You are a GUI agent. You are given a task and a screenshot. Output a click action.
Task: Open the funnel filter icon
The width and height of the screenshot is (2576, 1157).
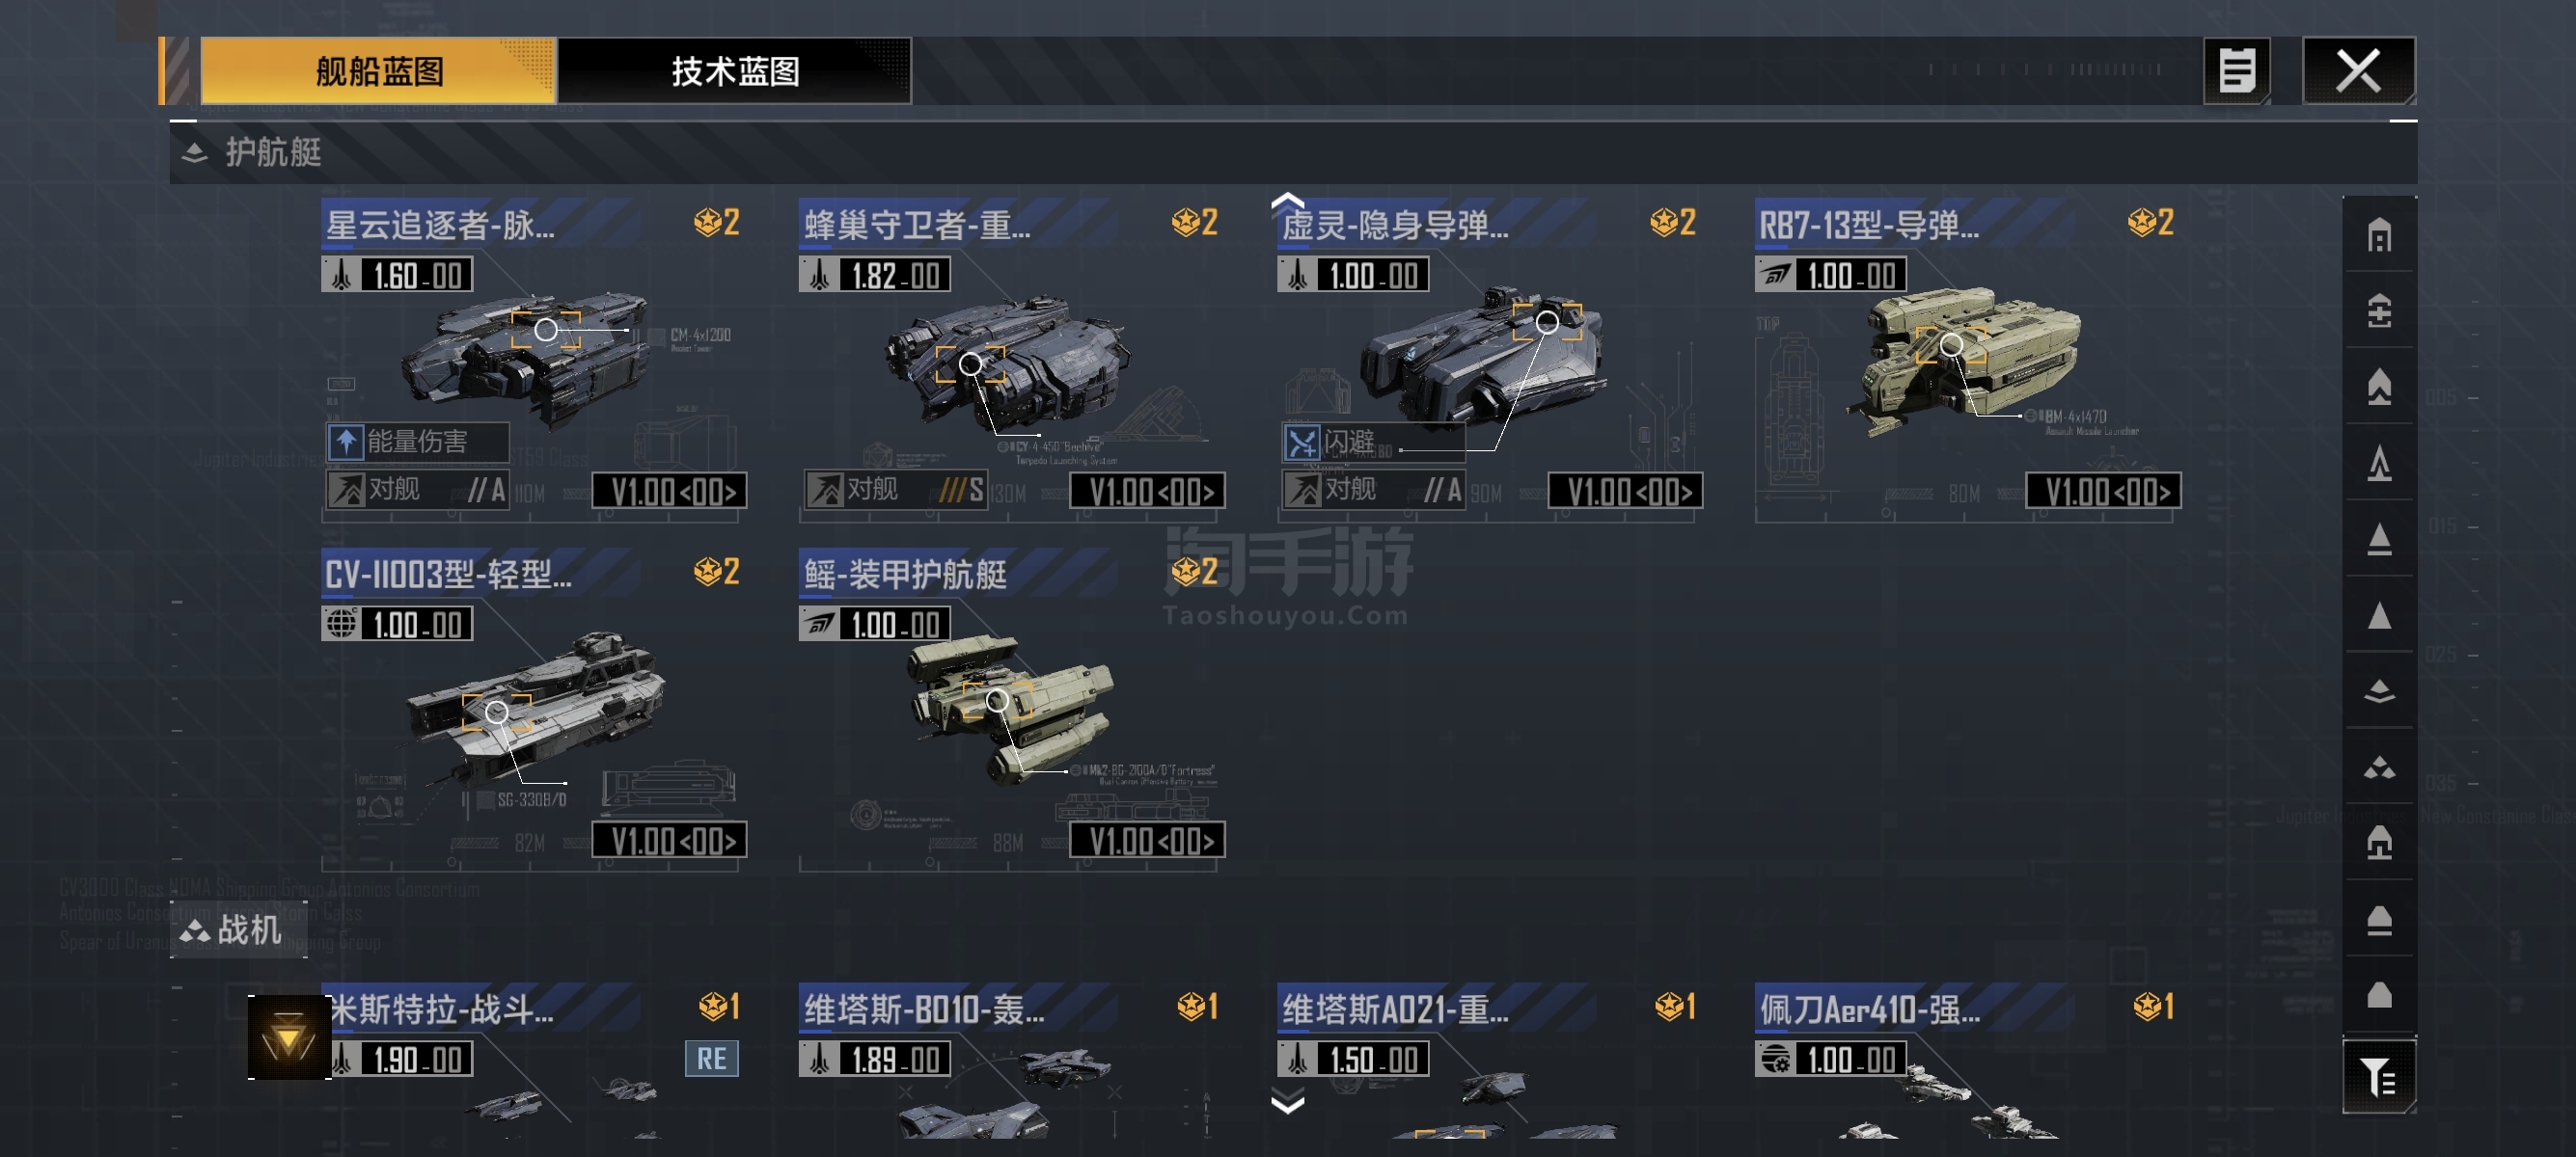pos(2379,1077)
